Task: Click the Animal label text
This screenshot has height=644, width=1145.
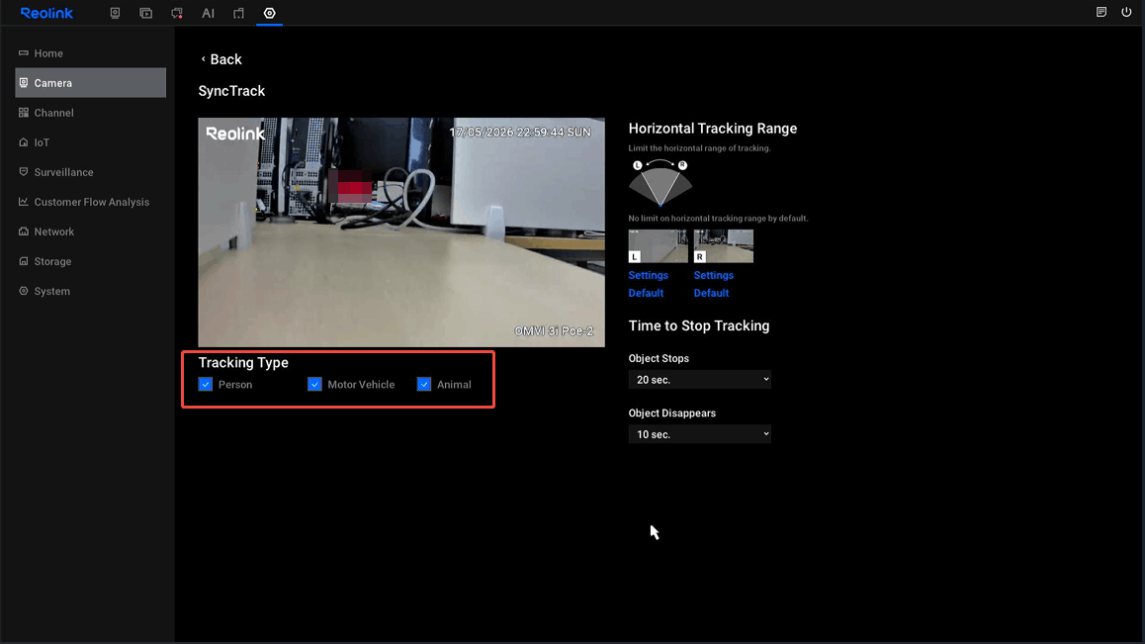Action: 454,385
